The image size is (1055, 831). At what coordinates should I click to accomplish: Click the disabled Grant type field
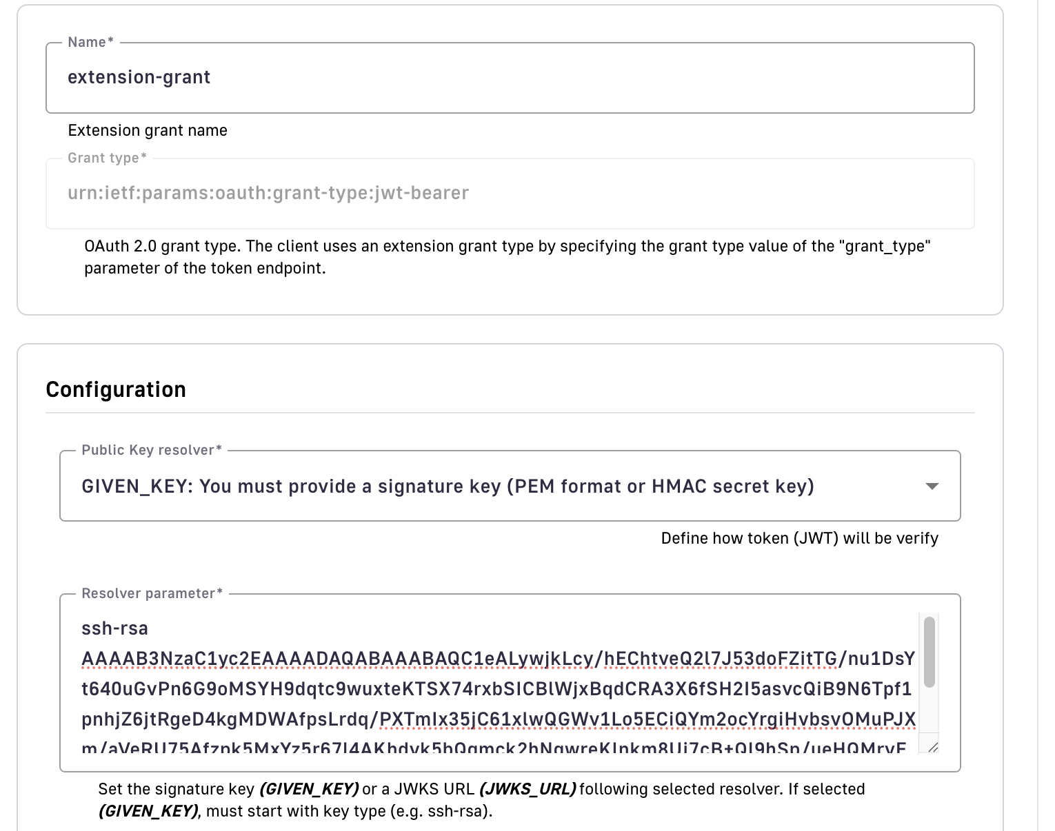coord(509,194)
